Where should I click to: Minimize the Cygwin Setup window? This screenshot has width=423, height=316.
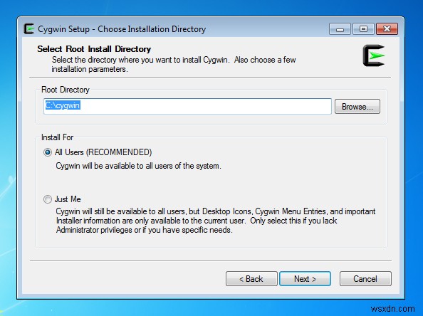tap(340, 29)
